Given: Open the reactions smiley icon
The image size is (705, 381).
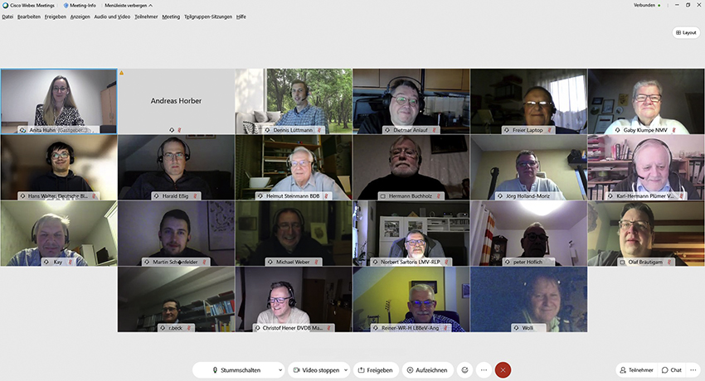Looking at the screenshot, I should (465, 370).
